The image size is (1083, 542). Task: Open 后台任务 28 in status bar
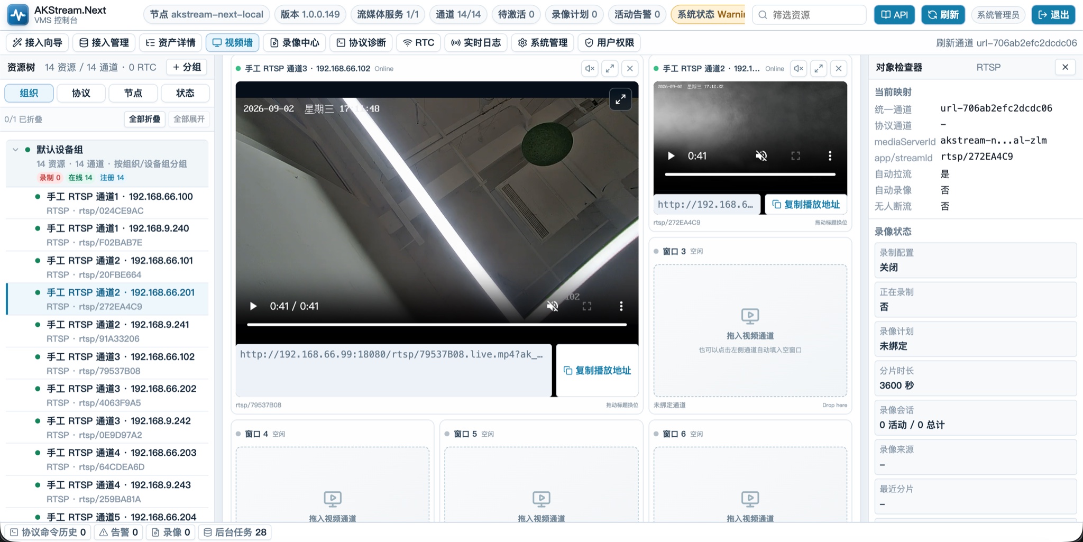235,532
